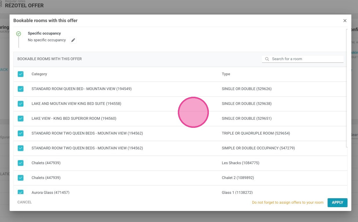This screenshot has height=222, width=358.
Task: Click the text 'Chalet 2 (1089892)'
Action: click(x=238, y=178)
